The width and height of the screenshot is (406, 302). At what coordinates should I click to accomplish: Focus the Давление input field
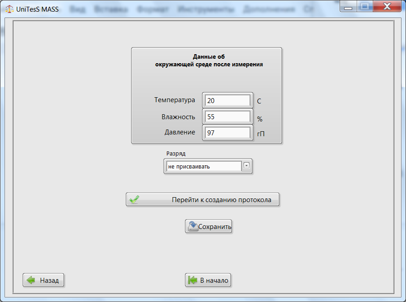228,133
